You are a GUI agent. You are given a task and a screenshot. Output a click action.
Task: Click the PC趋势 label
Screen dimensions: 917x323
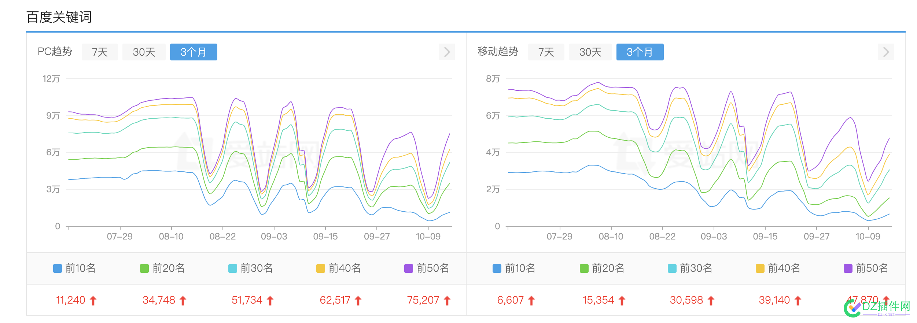click(x=55, y=51)
